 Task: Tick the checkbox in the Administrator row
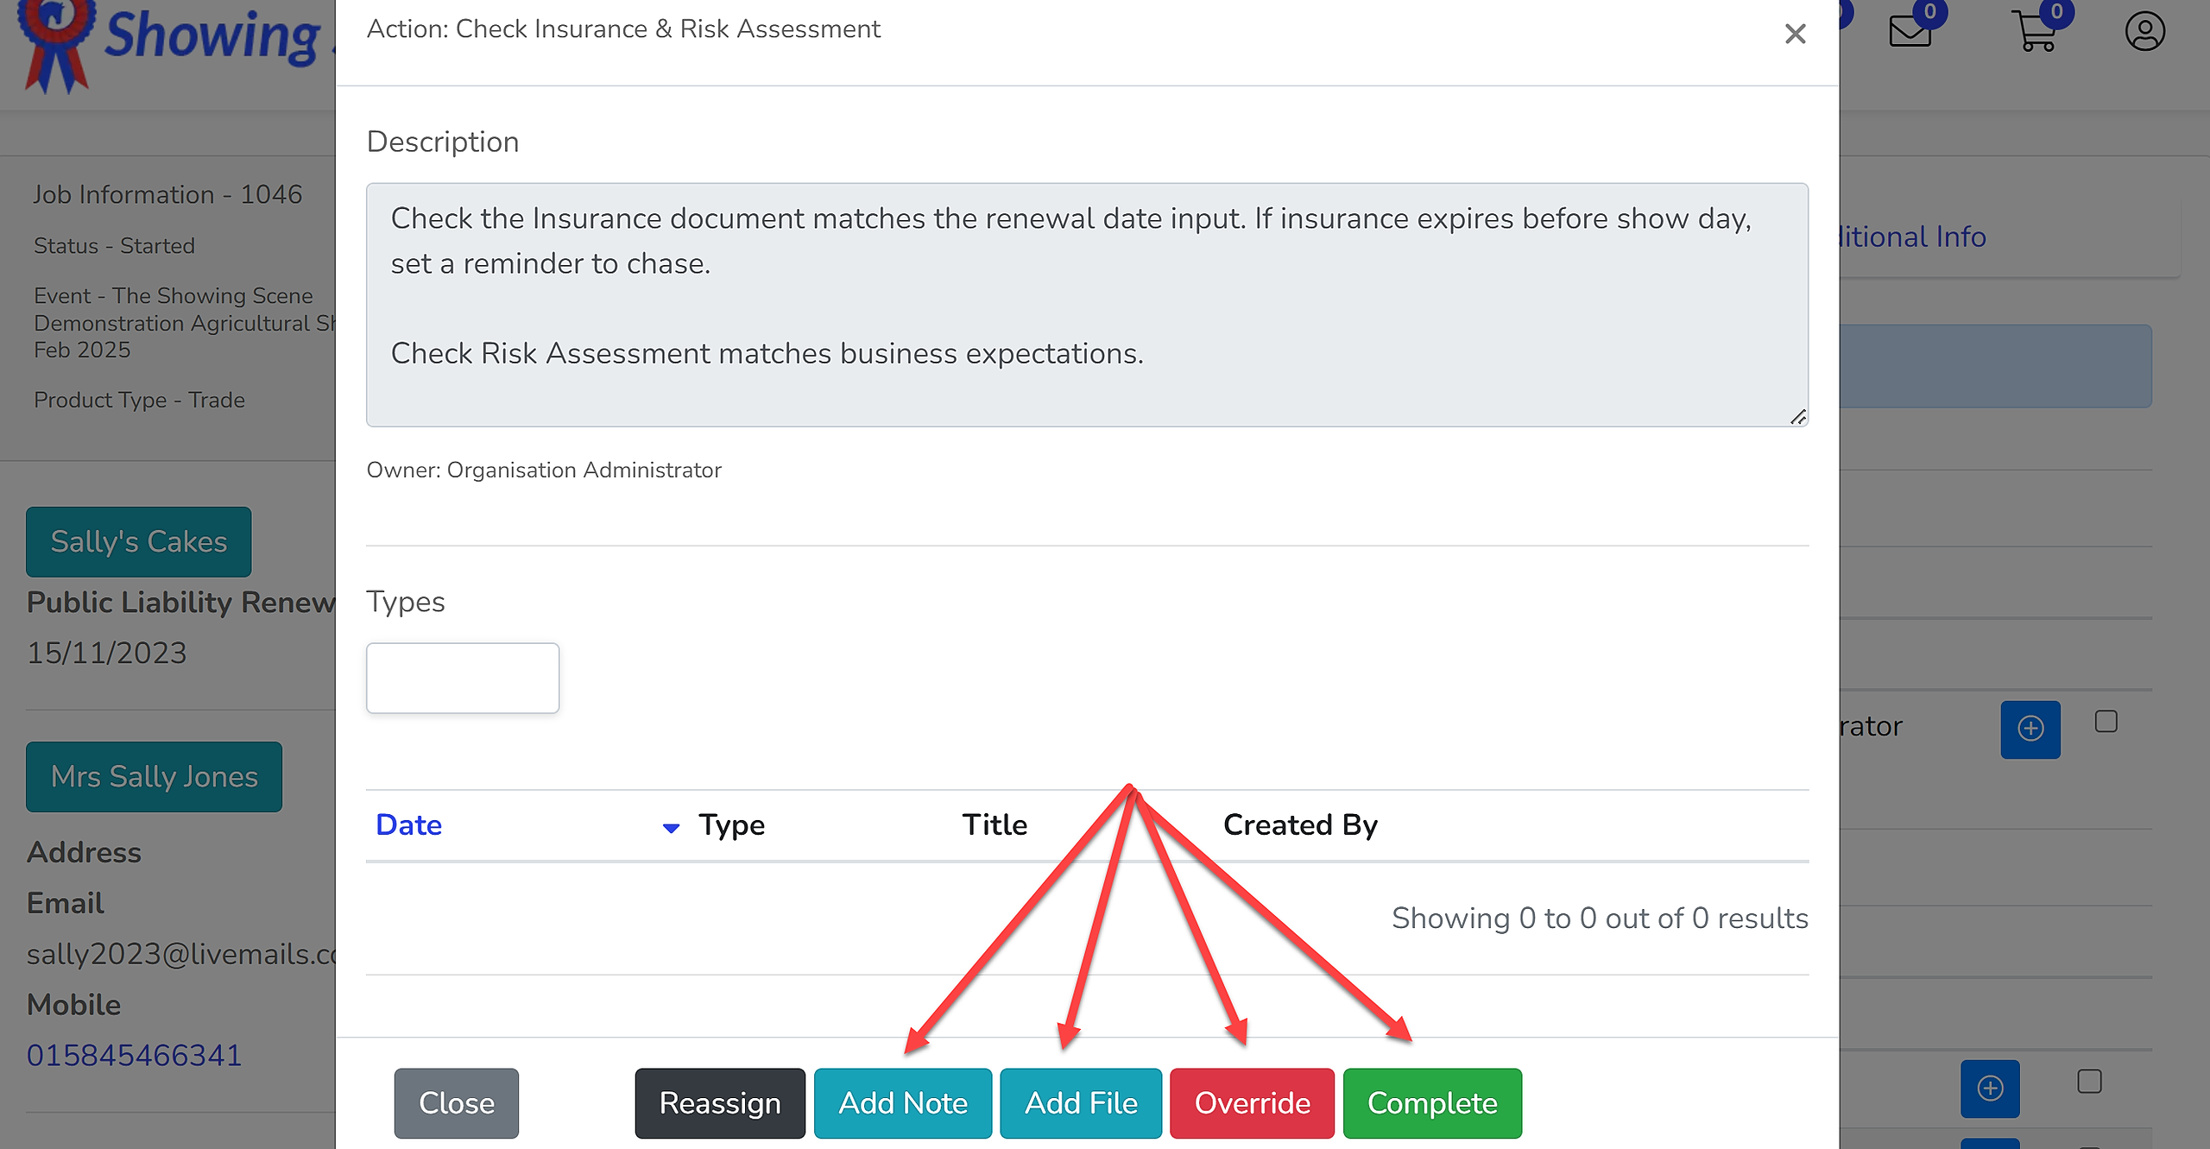[2106, 722]
